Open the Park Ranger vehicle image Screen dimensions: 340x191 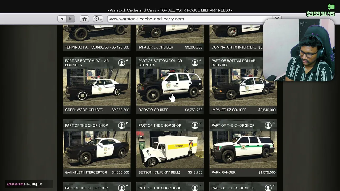point(243,150)
